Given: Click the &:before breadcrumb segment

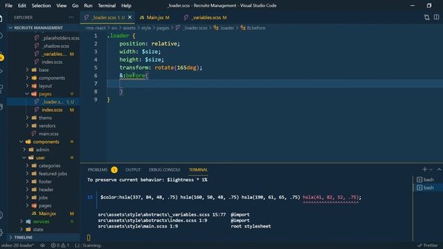Looking at the screenshot, I should (x=253, y=28).
